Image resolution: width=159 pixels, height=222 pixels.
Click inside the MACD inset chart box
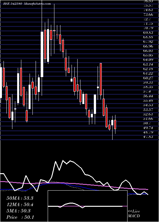coord(87,206)
